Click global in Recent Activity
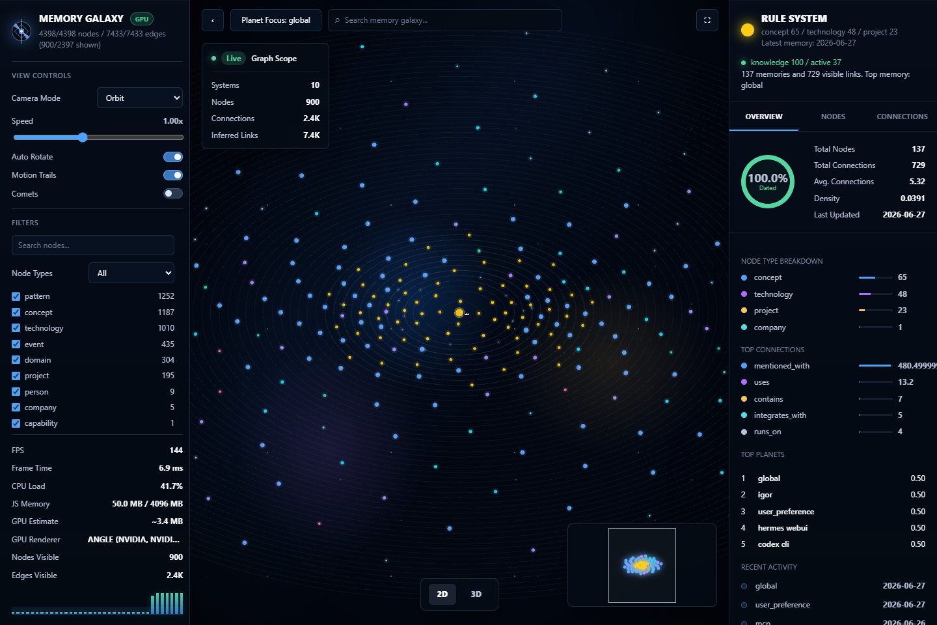 (x=833, y=586)
